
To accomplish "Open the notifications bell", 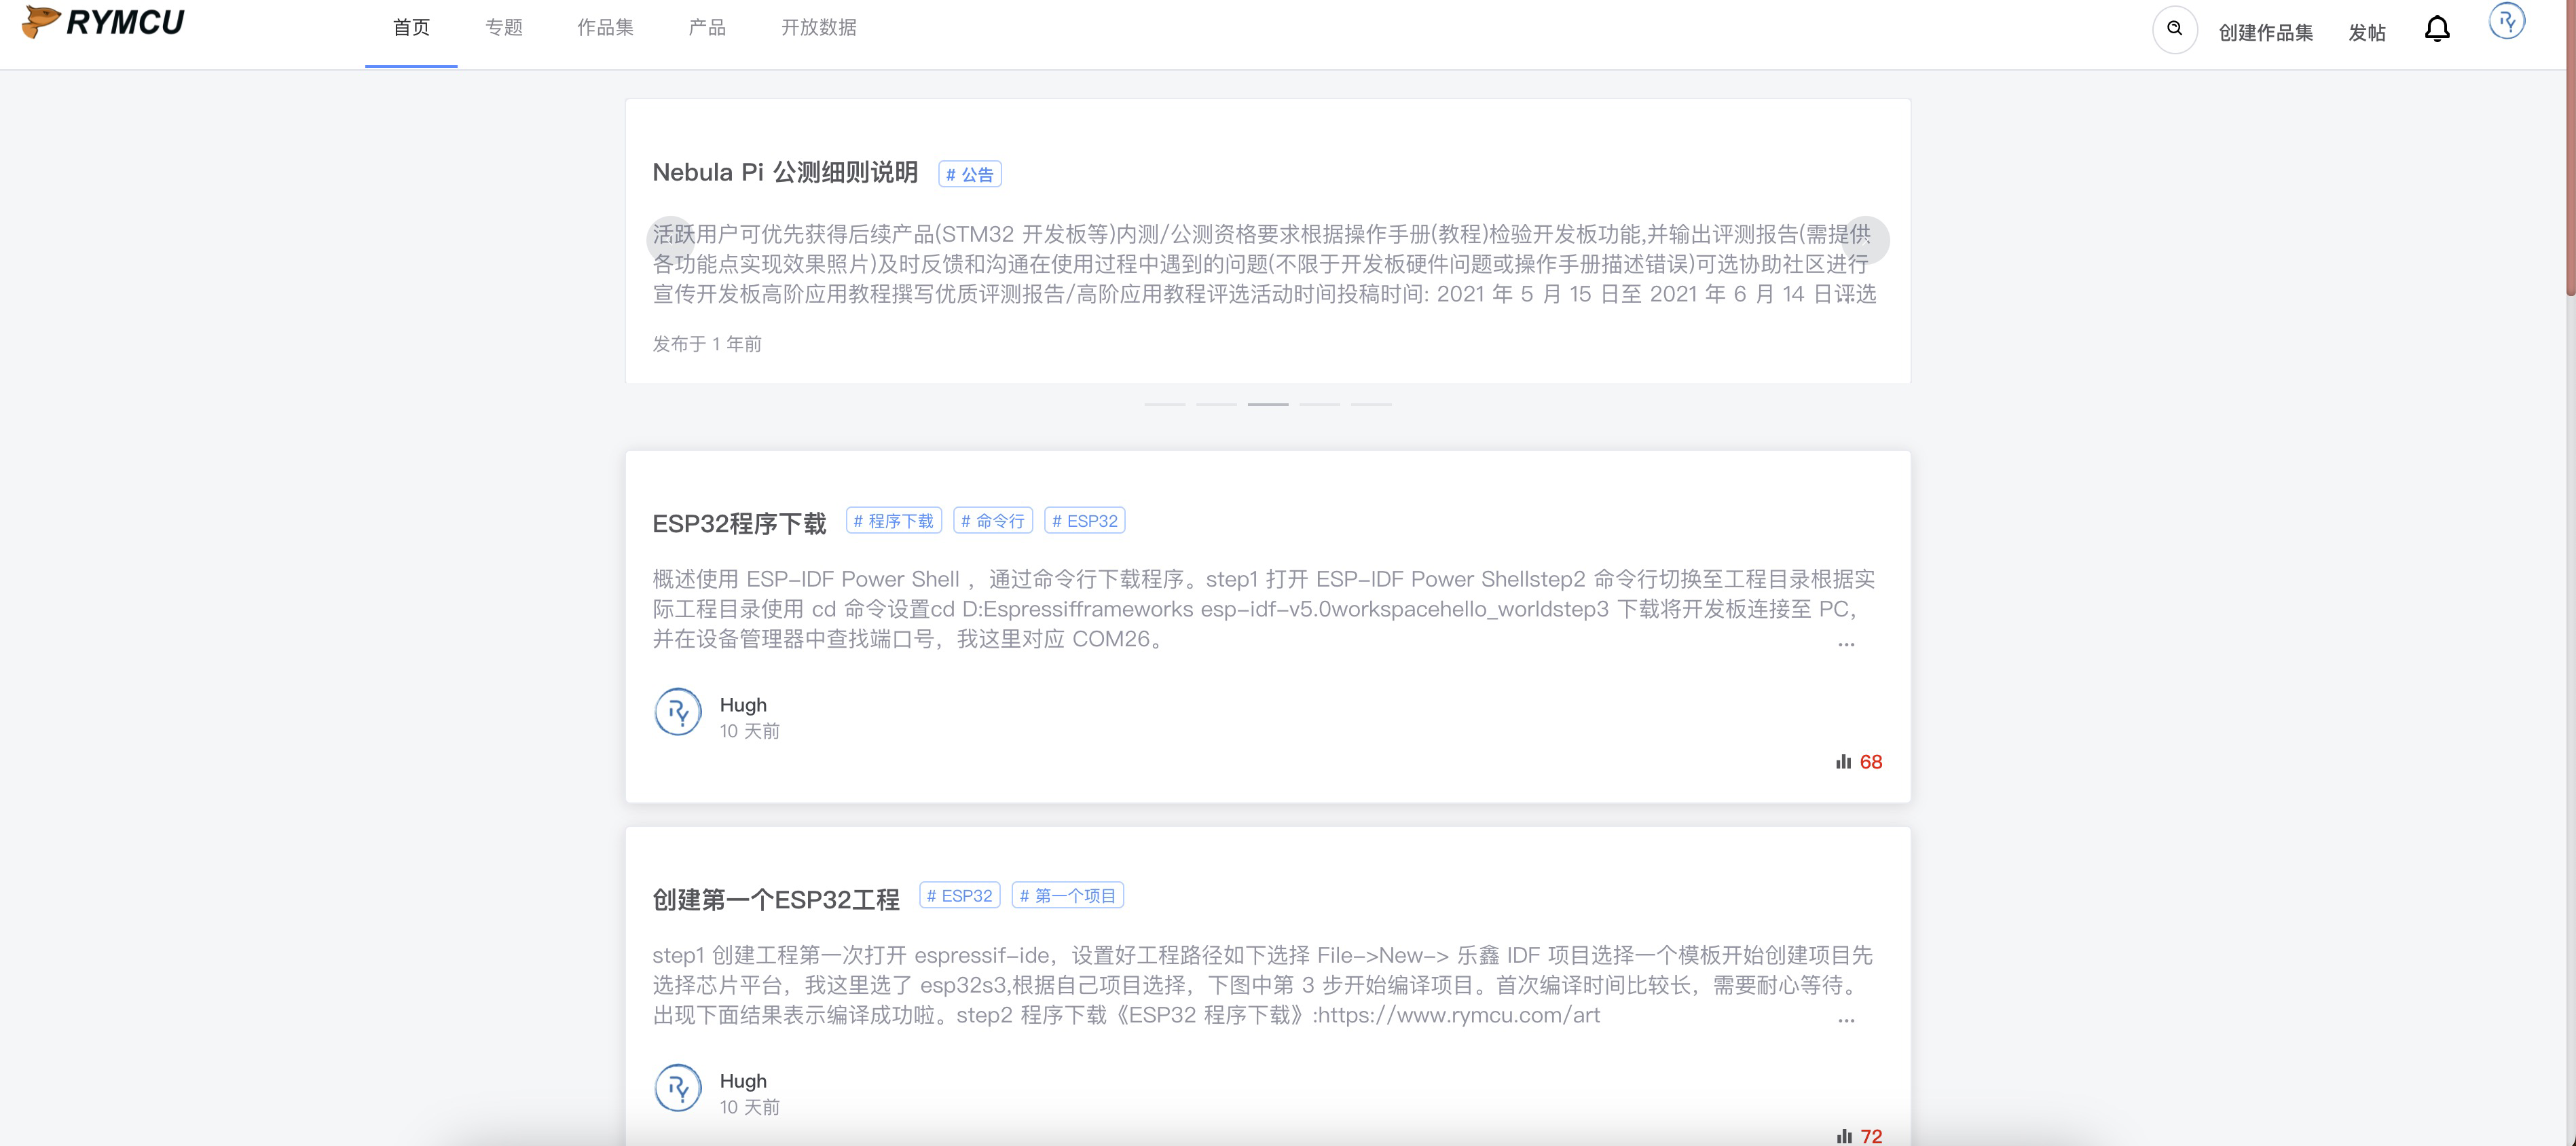I will pos(2437,29).
